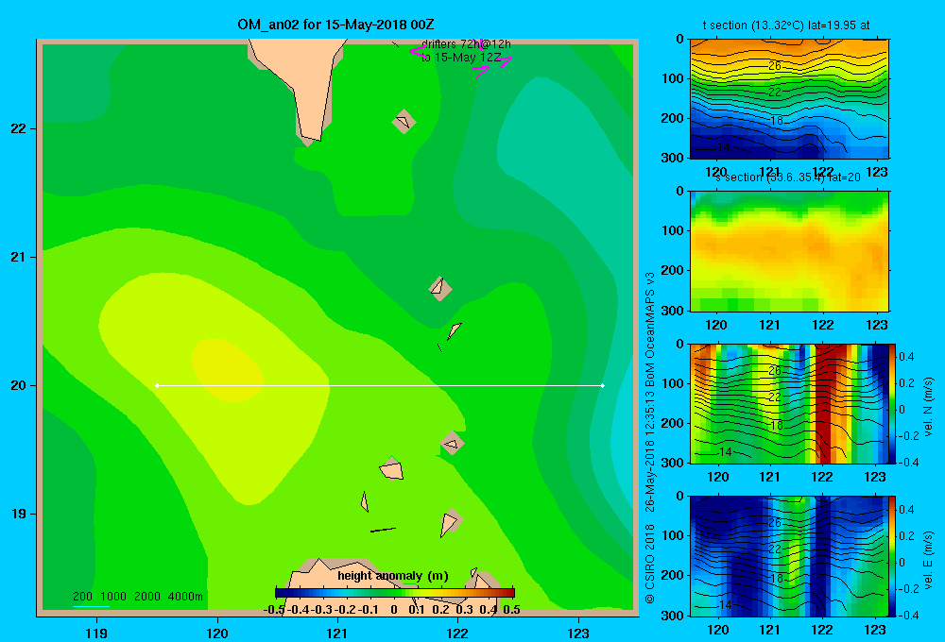945x642 pixels.
Task: Click latitude label 19 on main map
Action: click(19, 514)
